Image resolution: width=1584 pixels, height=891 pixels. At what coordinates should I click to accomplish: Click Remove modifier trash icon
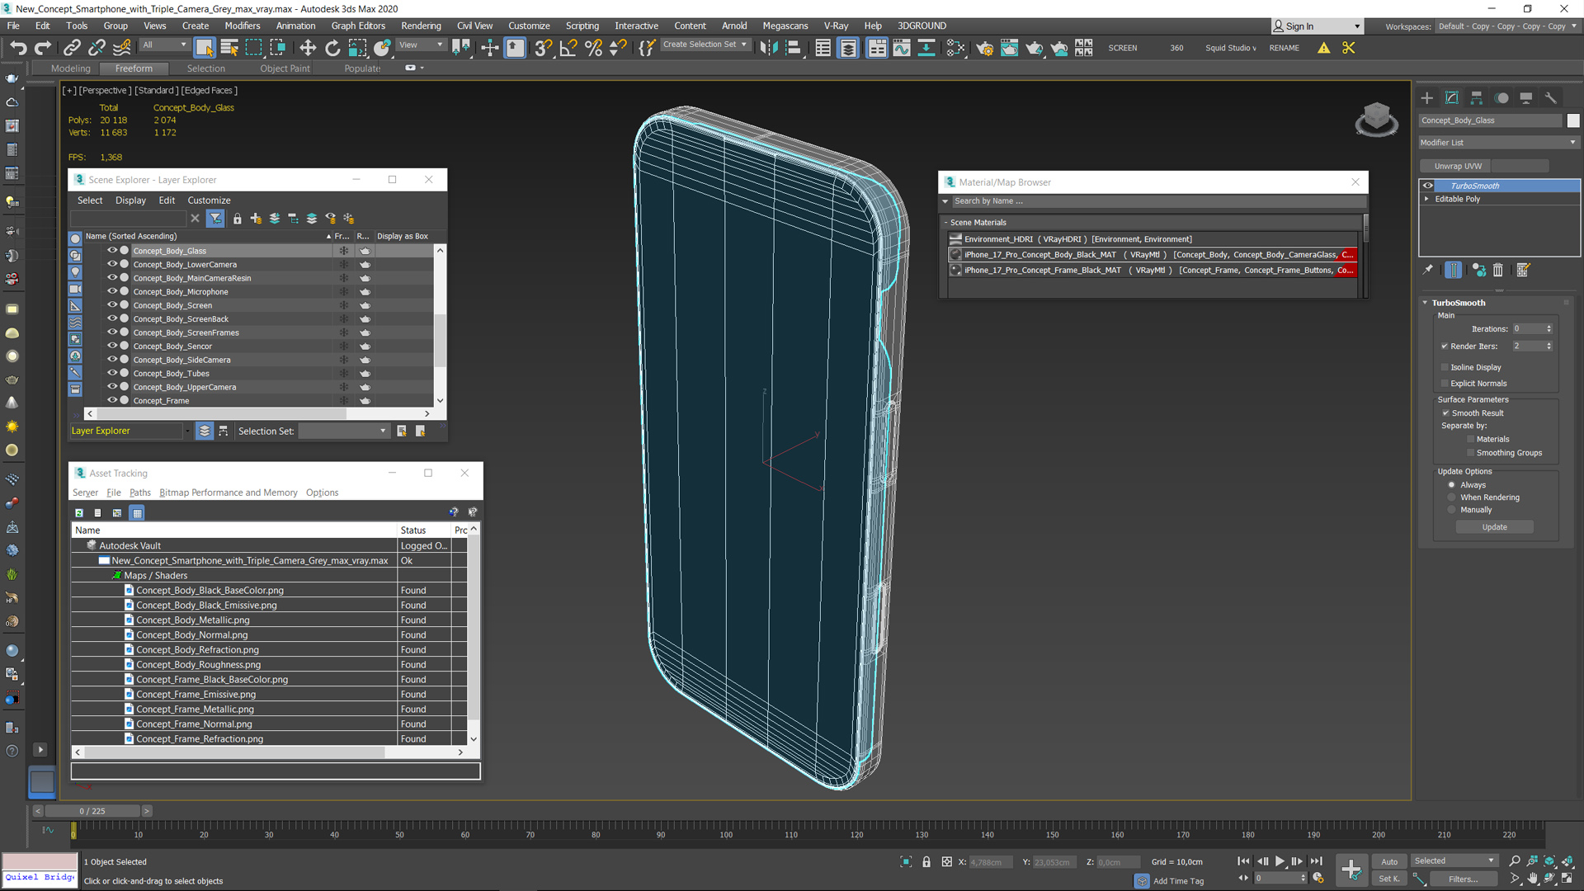pos(1498,270)
